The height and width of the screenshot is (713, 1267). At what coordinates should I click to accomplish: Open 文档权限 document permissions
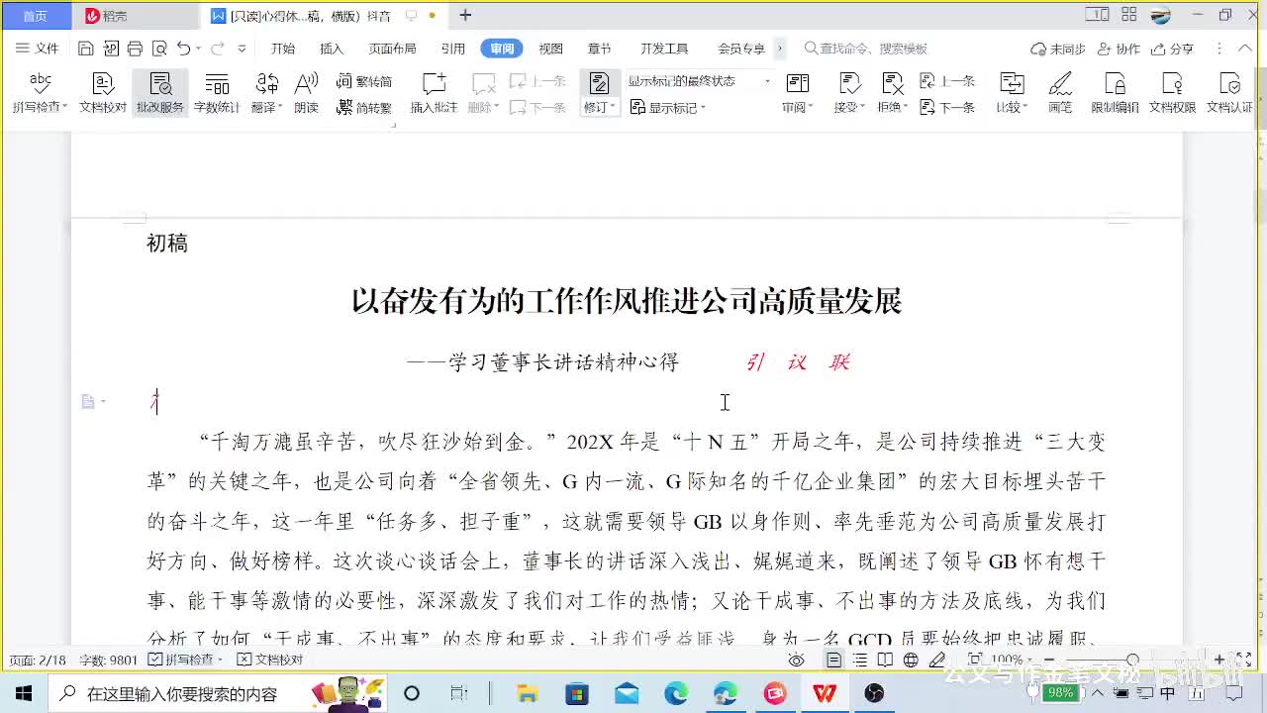1172,93
